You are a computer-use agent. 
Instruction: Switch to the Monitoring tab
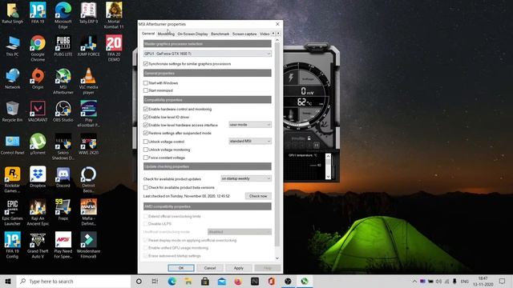[x=166, y=34]
